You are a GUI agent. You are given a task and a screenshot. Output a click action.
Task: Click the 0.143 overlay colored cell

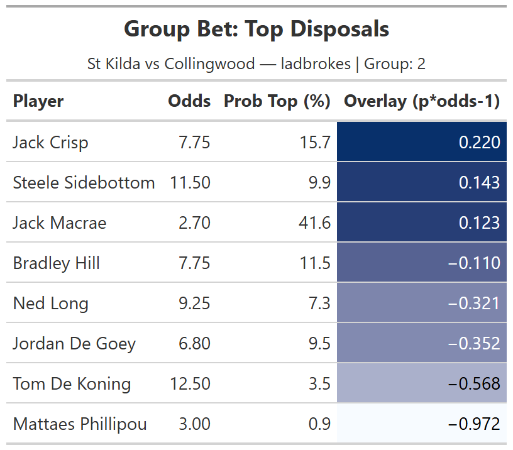coord(422,183)
